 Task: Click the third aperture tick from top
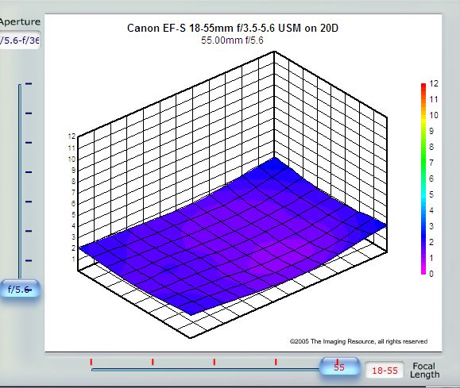[29, 143]
